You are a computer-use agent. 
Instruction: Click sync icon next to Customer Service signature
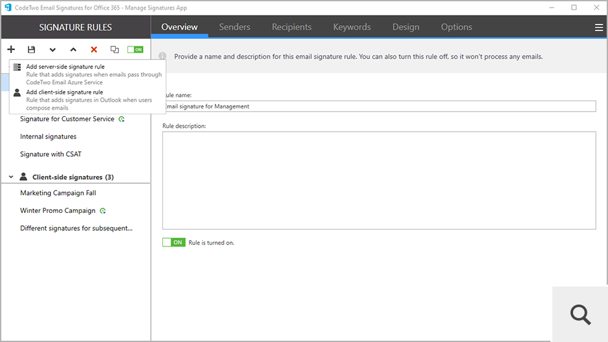click(x=122, y=119)
